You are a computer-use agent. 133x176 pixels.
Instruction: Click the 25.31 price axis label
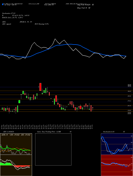(x=129, y=106)
